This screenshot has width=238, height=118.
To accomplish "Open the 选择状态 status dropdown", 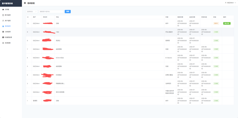I will (x=32, y=12).
